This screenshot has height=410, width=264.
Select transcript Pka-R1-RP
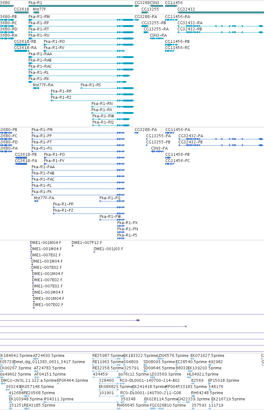[x=39, y=23]
